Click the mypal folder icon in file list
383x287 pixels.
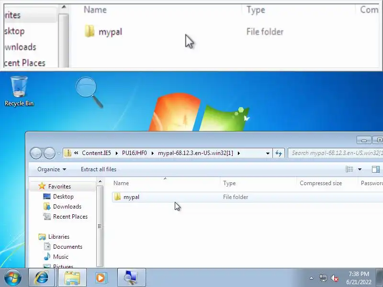coord(117,197)
